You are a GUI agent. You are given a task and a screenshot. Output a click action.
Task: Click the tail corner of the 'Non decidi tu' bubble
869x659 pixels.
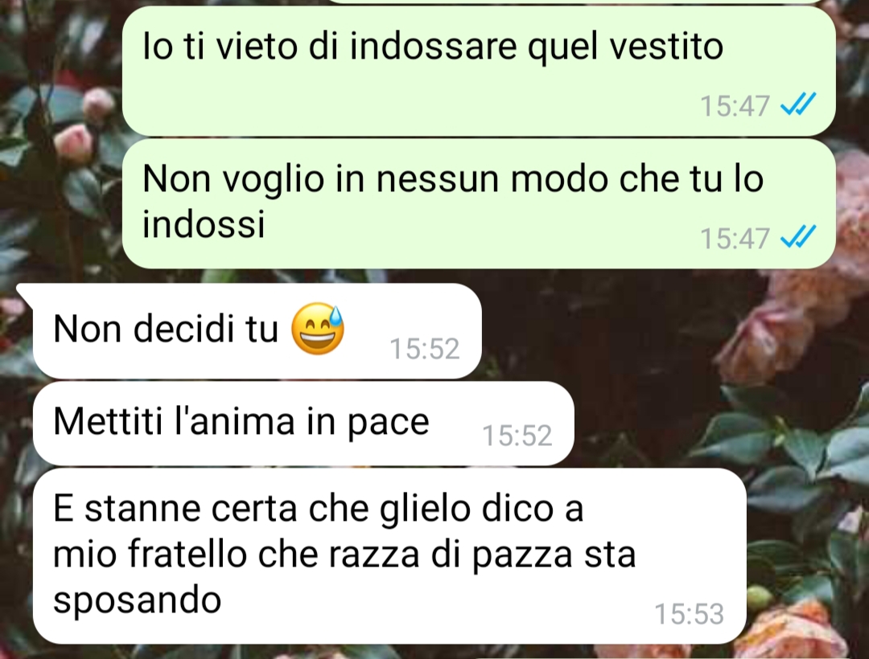(x=25, y=292)
